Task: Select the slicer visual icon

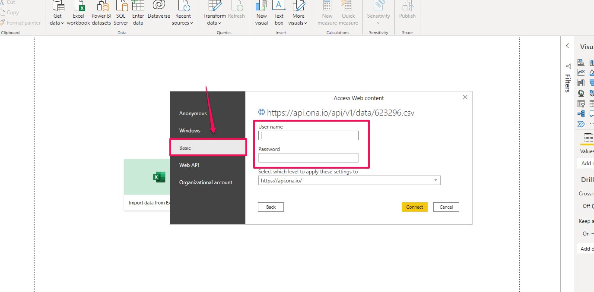Action: click(x=581, y=104)
